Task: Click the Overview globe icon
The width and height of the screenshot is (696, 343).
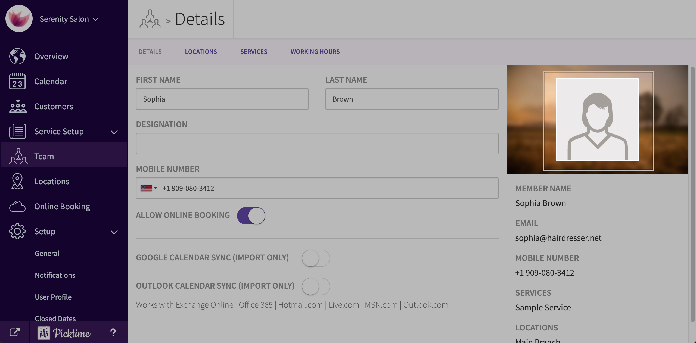Action: coord(17,56)
